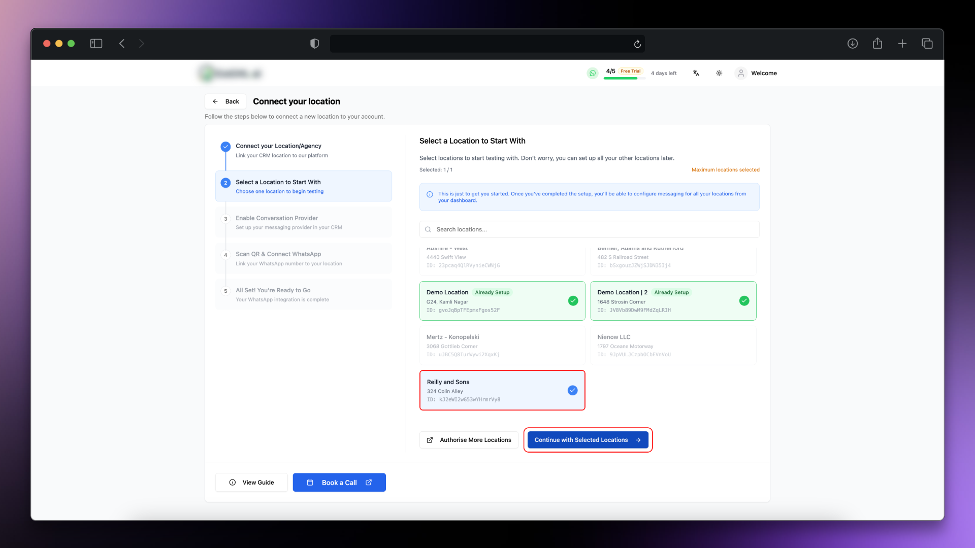Toggle the Demo Location green checkmark
The width and height of the screenshot is (975, 548).
click(573, 301)
